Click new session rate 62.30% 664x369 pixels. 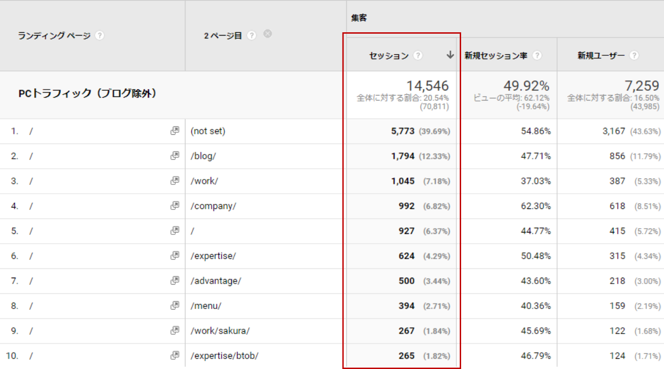[x=536, y=206]
